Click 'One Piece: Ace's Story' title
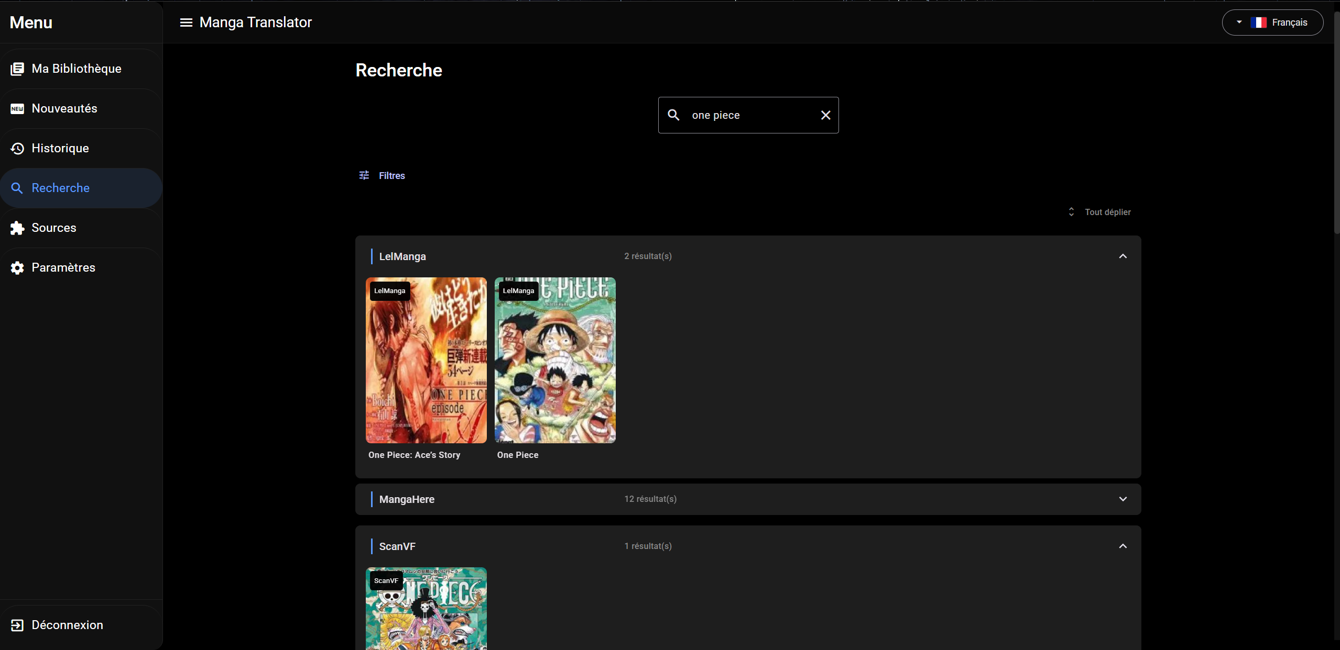 coord(414,455)
